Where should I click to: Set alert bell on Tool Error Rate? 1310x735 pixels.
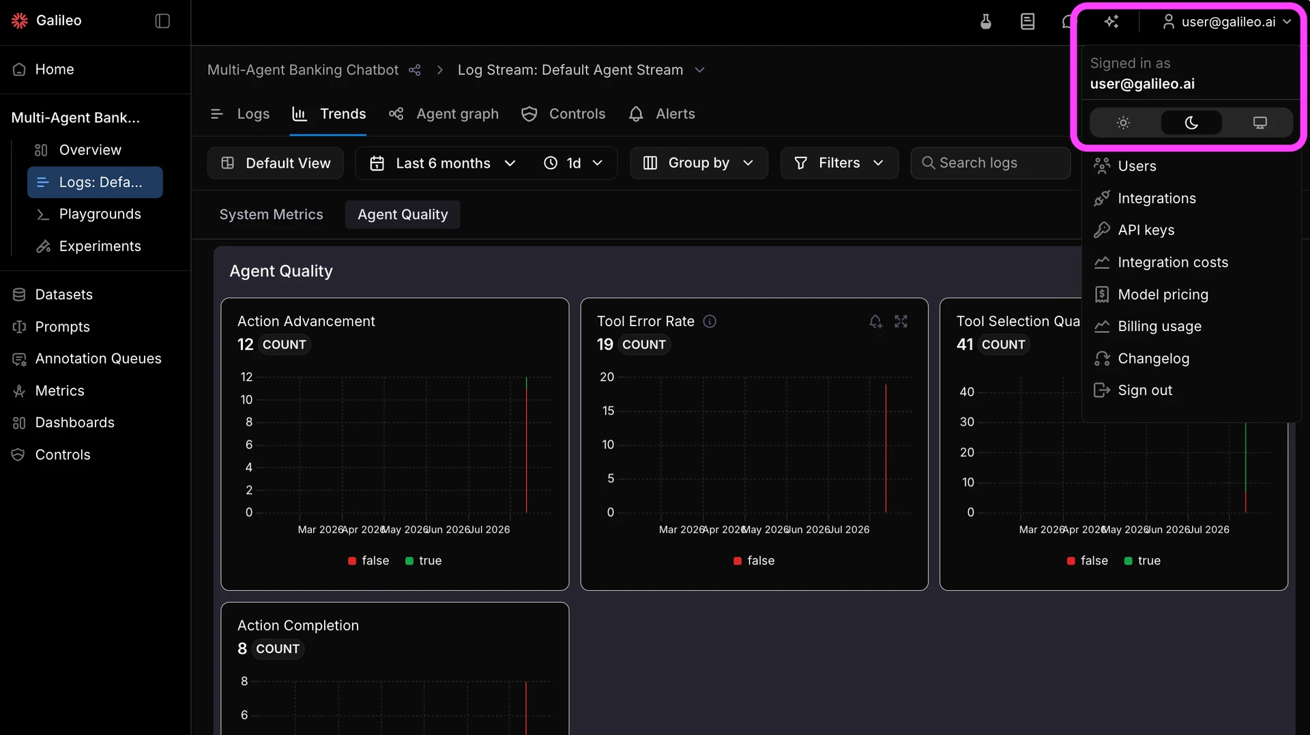875,321
